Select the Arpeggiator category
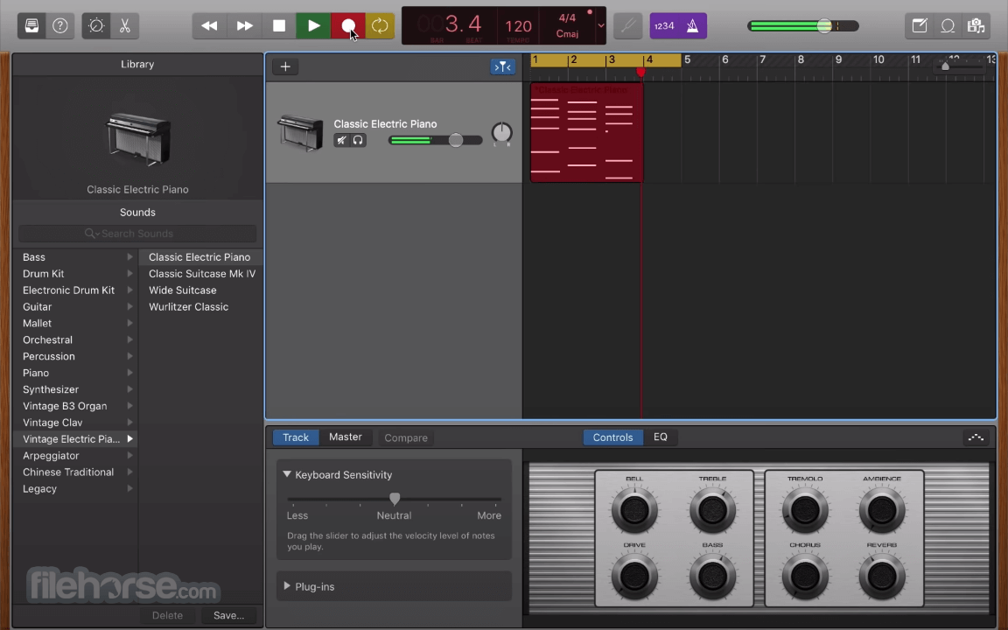 pos(75,456)
